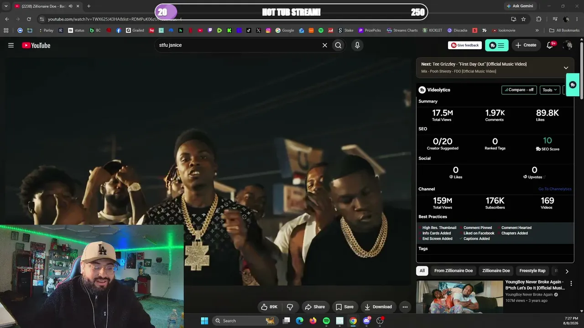The width and height of the screenshot is (584, 328).
Task: Open the YouTube account avatar menu
Action: click(x=568, y=45)
